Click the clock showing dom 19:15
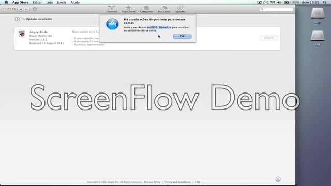Screen dimensions: 331x186 310,2
